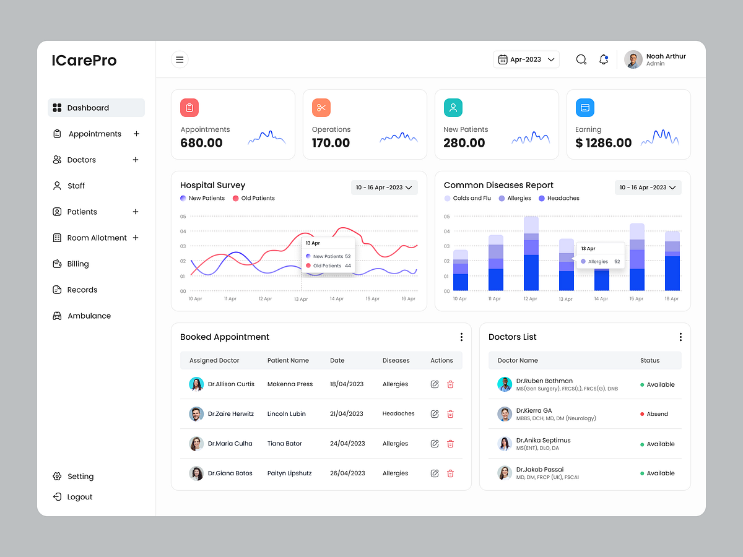The width and height of the screenshot is (743, 557).
Task: Open the search magnifier icon
Action: pyautogui.click(x=581, y=59)
